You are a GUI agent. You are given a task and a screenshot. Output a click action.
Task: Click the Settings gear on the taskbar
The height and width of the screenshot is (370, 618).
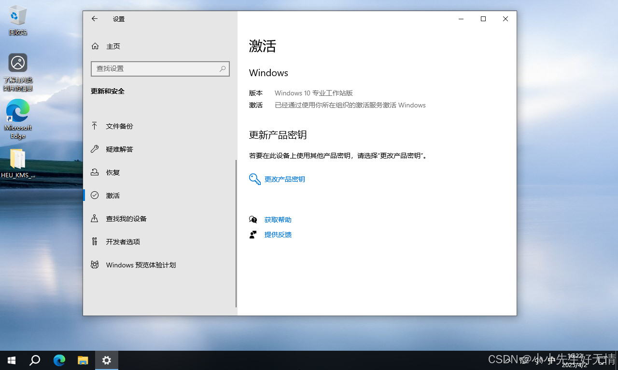coord(107,360)
